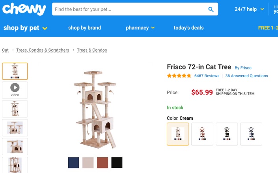This screenshot has width=278, height=173.
Task: Play the product video thumbnail
Action: [15, 89]
